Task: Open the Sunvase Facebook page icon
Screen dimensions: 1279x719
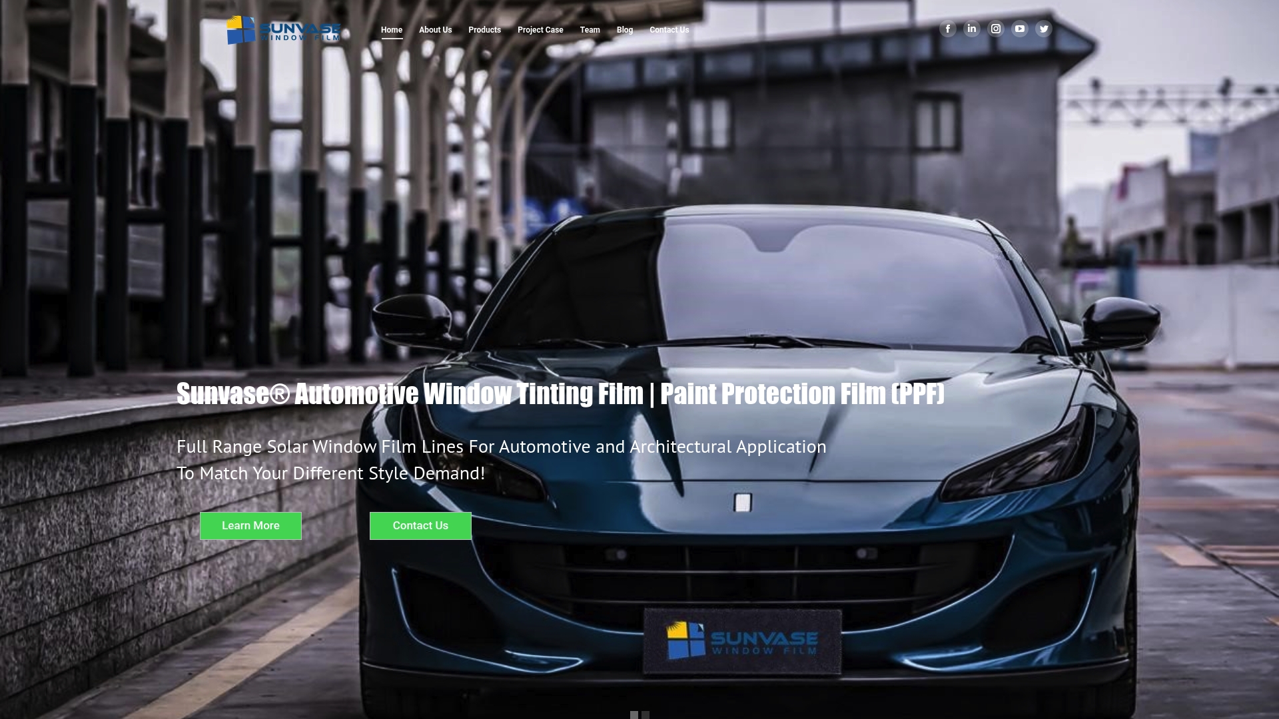Action: pyautogui.click(x=948, y=29)
